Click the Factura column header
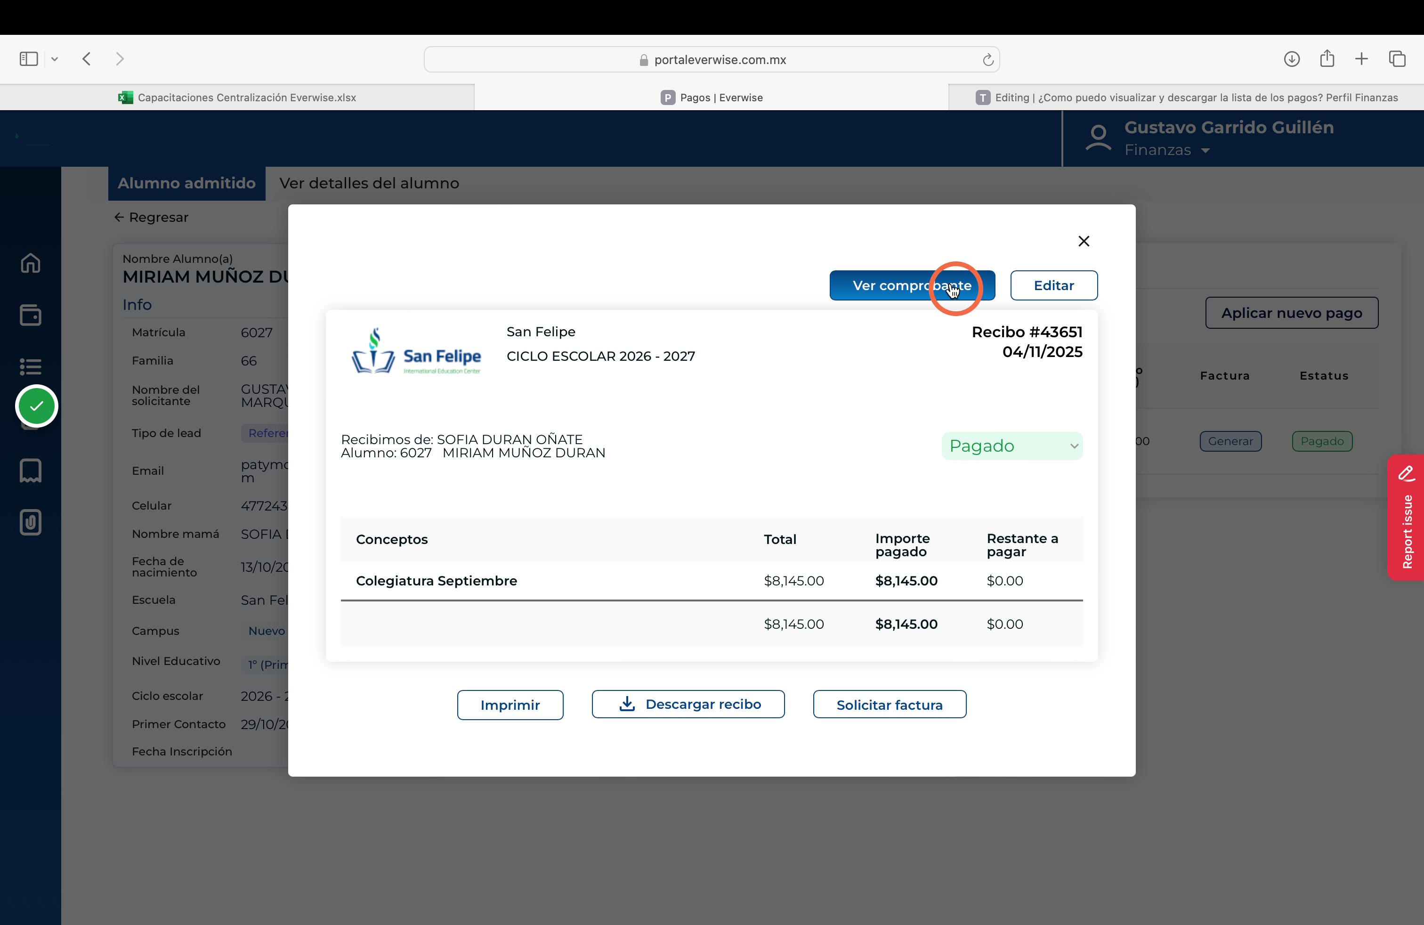 (1225, 376)
